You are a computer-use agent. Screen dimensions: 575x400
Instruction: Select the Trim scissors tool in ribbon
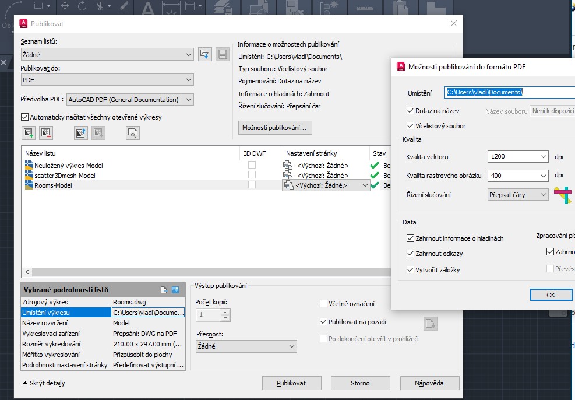pos(100,6)
